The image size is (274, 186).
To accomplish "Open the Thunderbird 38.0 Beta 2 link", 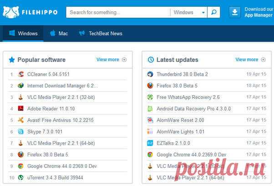I will (182, 74).
